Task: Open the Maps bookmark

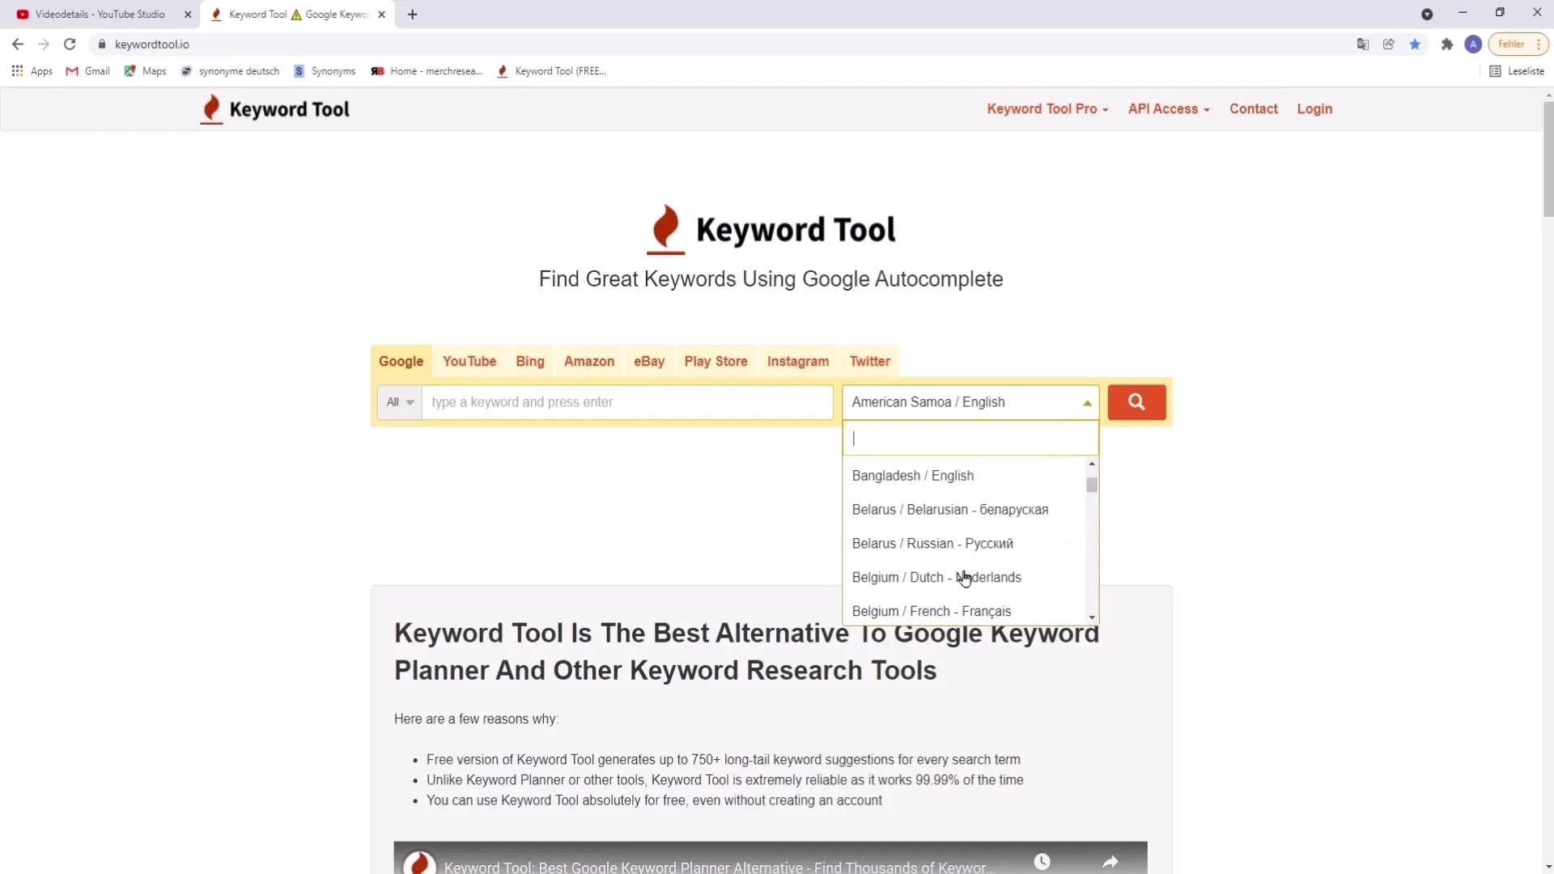Action: pyautogui.click(x=145, y=71)
